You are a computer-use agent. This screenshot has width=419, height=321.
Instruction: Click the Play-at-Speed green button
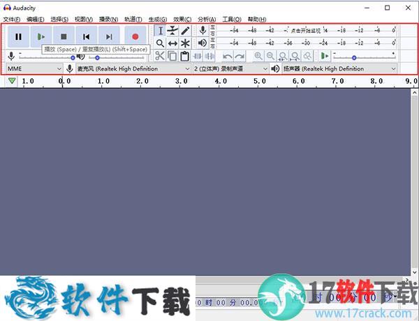click(325, 56)
